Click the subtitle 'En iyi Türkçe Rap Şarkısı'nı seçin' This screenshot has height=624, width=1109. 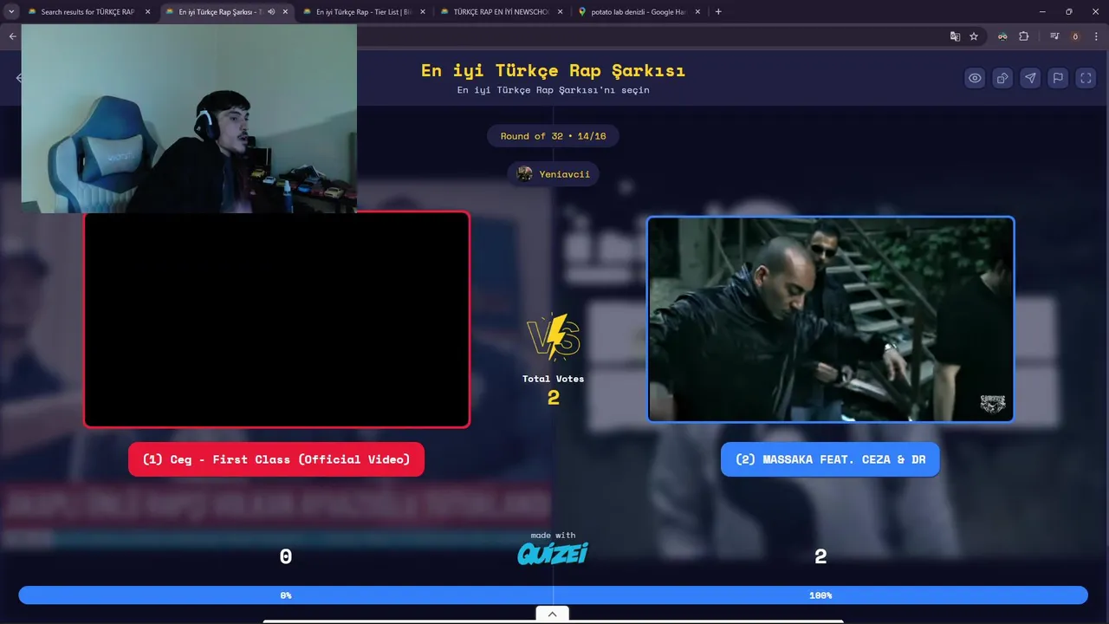point(553,90)
